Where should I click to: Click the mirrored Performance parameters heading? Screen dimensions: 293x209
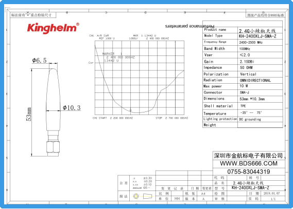coord(189,26)
